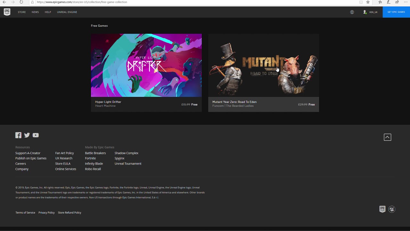Open the UX Research link

tap(64, 158)
